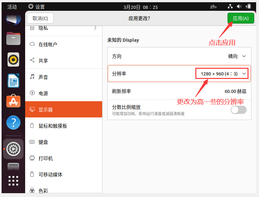The image size is (259, 197).
Task: Open the network status icon
Action: click(x=230, y=7)
